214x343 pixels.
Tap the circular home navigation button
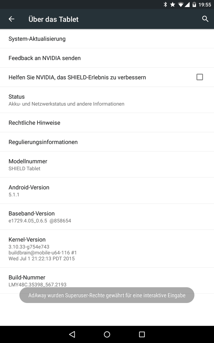click(107, 334)
